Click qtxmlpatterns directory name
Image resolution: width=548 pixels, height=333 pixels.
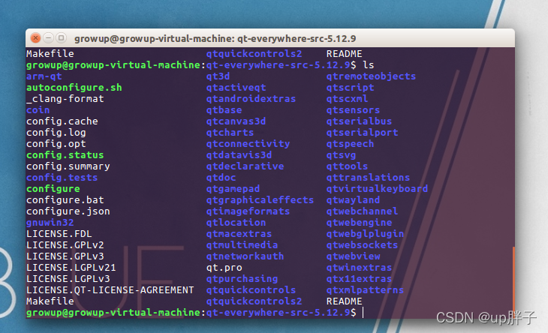tap(365, 289)
